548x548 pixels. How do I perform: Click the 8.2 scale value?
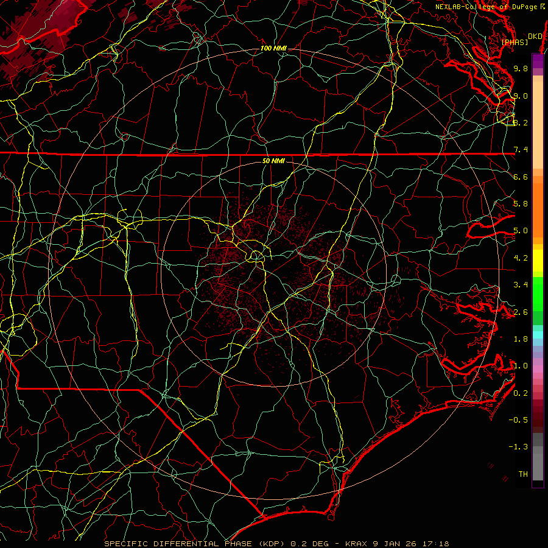[x=521, y=122]
